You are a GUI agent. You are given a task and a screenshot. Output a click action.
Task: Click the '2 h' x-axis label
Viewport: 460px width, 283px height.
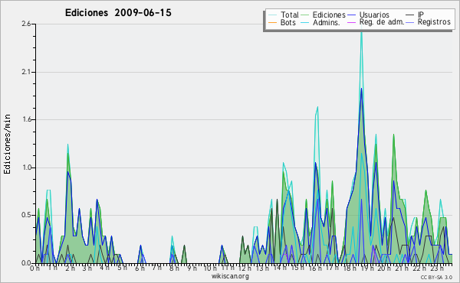tap(70, 268)
